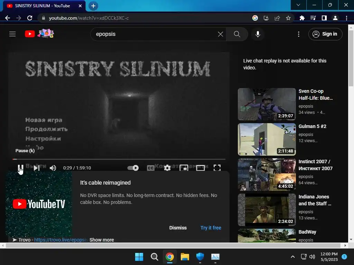This screenshot has height=265, width=354.
Task: Open the YouTube hamburger guide menu
Action: pos(12,34)
